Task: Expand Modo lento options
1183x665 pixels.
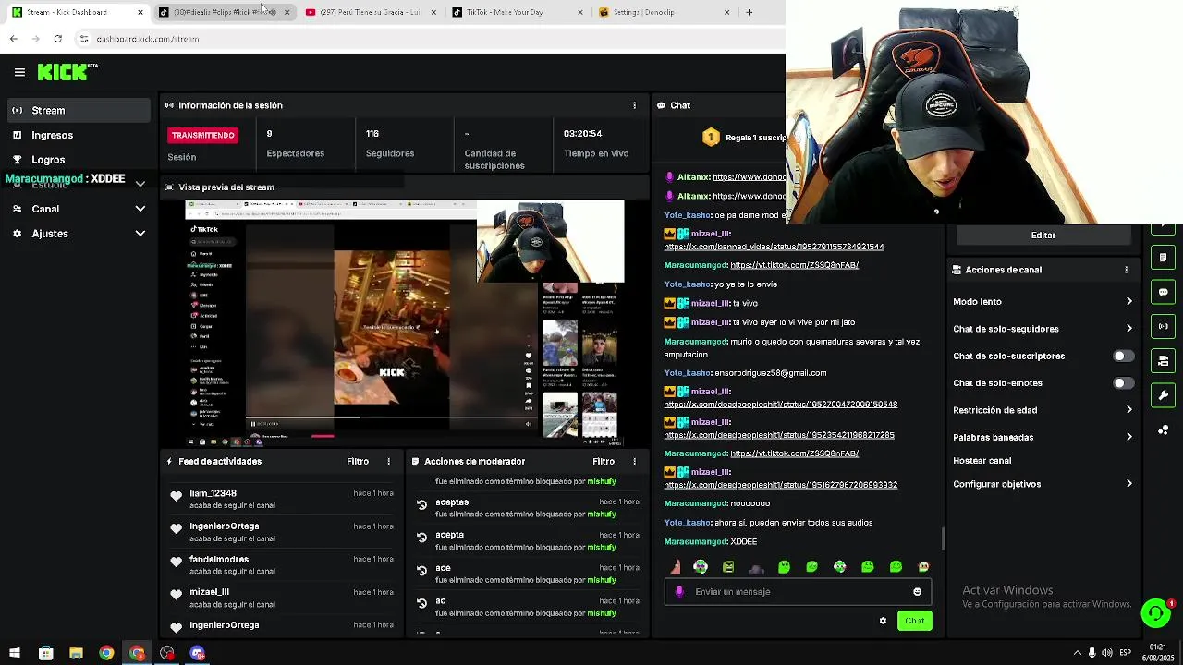Action: coord(1043,301)
